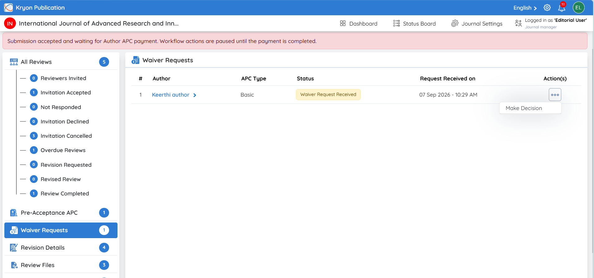
Task: Select Overdue Reviews in the sidebar
Action: pyautogui.click(x=63, y=150)
